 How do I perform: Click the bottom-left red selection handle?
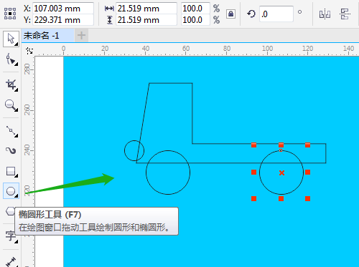pyautogui.click(x=254, y=199)
